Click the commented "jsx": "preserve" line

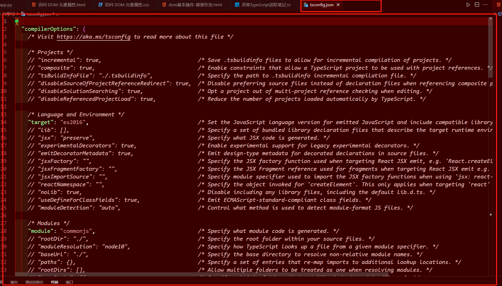(61, 138)
